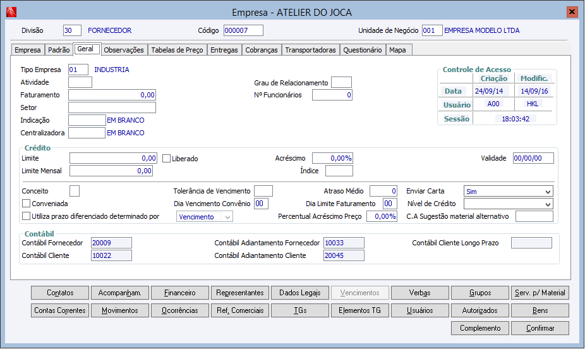Click the Bens button

[x=540, y=310]
